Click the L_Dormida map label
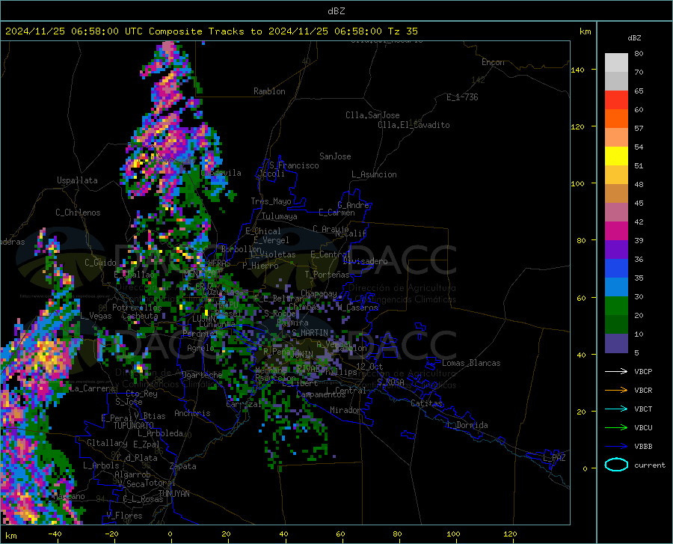The image size is (673, 544). coord(467,425)
